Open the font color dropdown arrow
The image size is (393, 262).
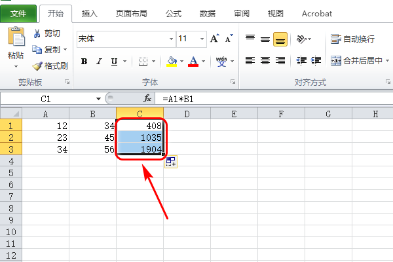(203, 61)
